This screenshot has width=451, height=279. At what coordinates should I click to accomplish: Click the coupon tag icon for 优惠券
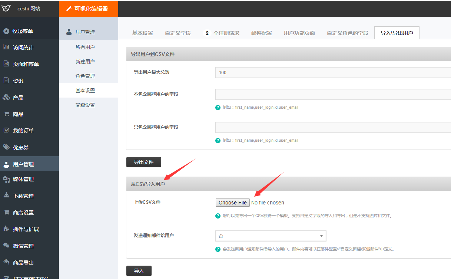point(6,147)
